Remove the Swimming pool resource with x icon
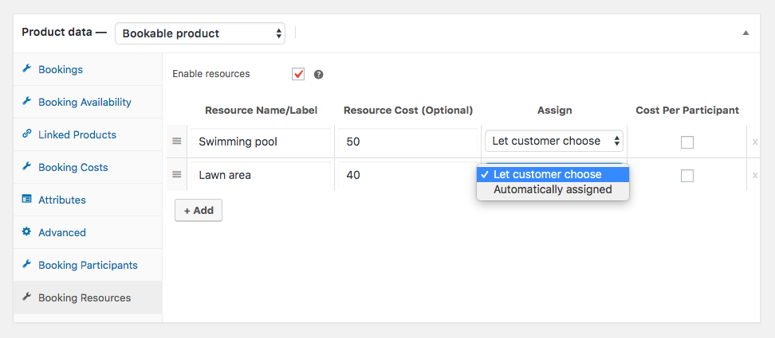The width and height of the screenshot is (775, 338). (x=755, y=142)
